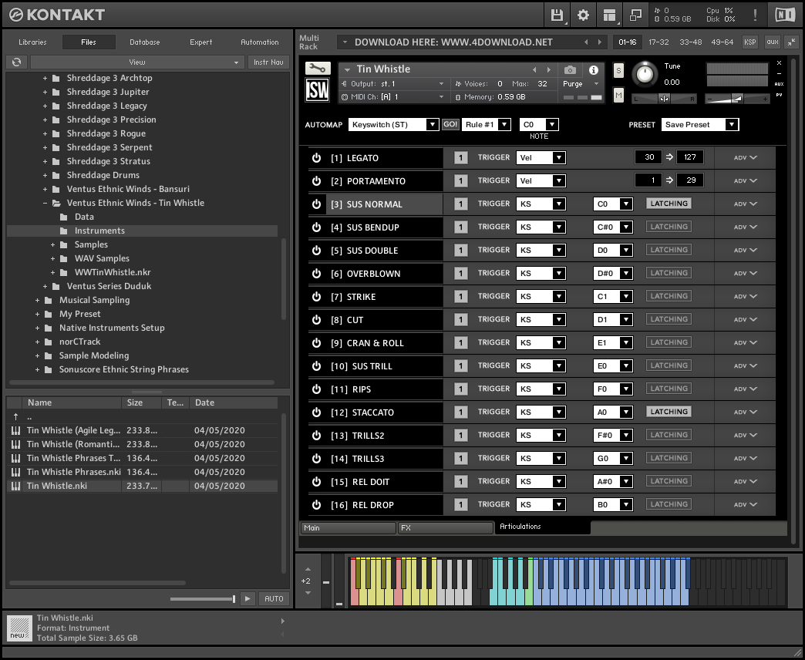Switch to the Libraries tab
This screenshot has width=805, height=660.
[32, 42]
